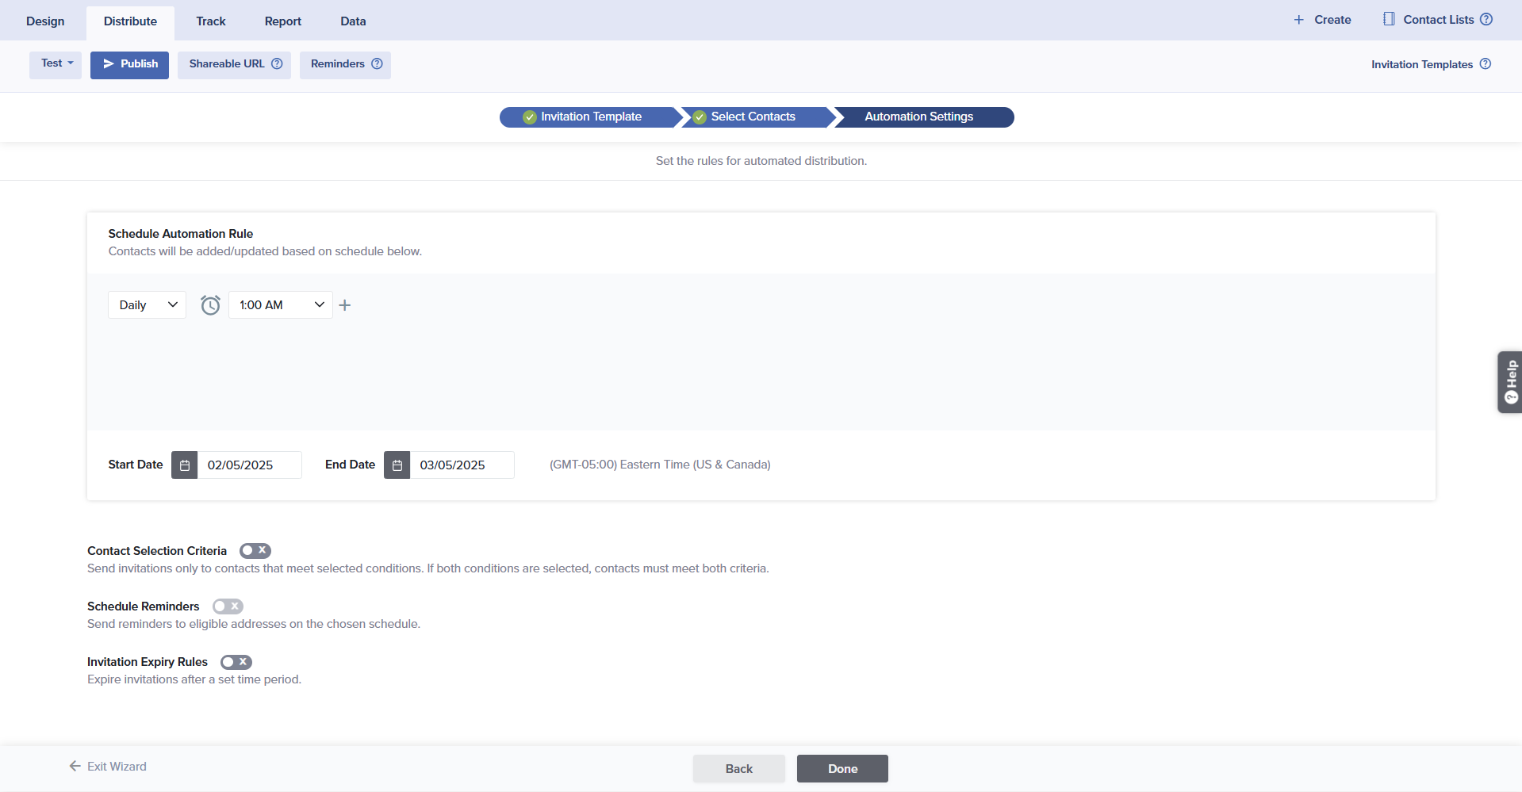Viewport: 1522px width, 792px height.
Task: Click help icon next to Shareable URL
Action: click(277, 64)
